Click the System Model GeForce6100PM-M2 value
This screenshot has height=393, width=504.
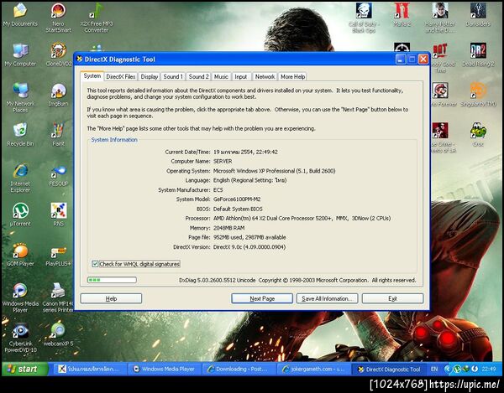[x=237, y=199]
